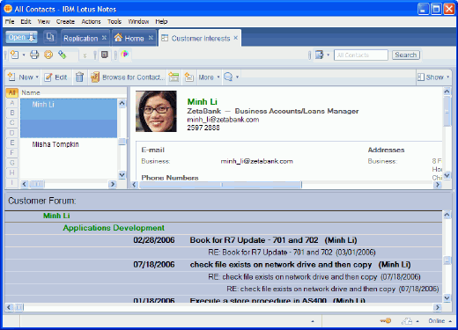This screenshot has height=330, width=458.
Task: Click the orange stop icon in toolbar
Action: pos(48,55)
